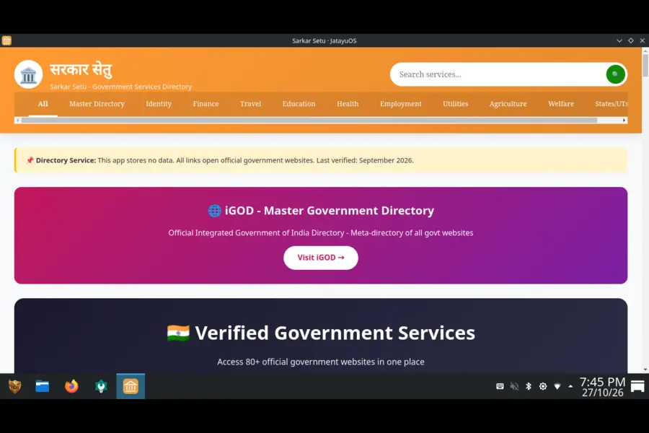Select the All category tab
Viewport: 649px width, 433px height.
click(x=43, y=104)
